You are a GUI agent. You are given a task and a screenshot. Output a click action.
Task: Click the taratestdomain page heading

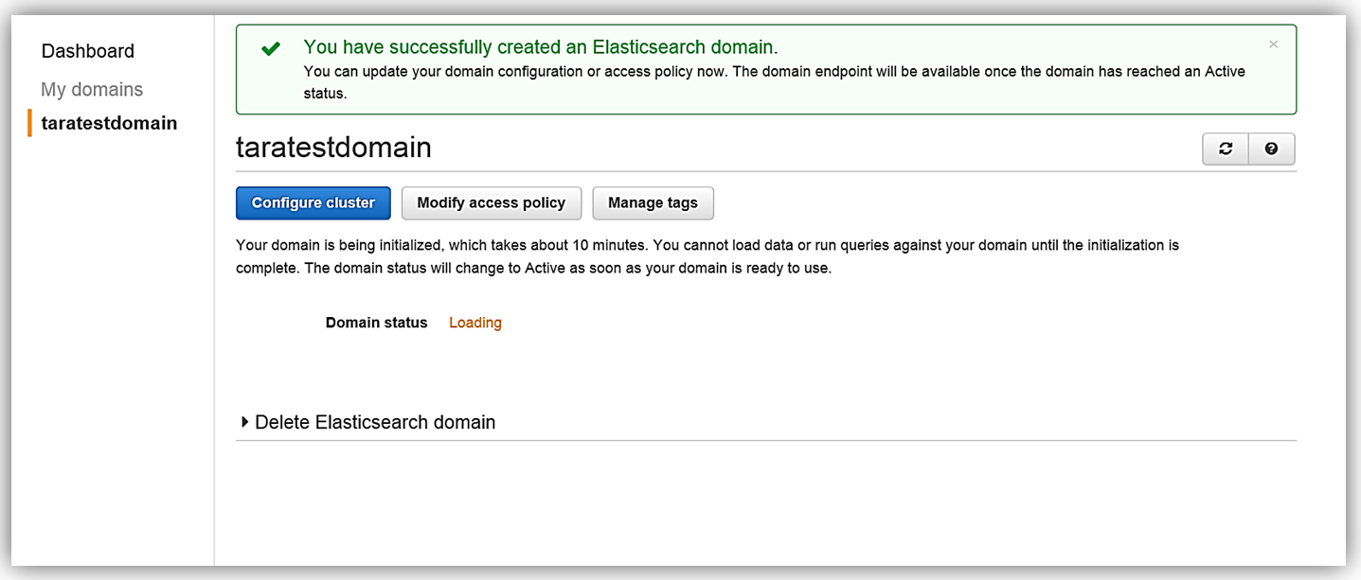click(333, 148)
